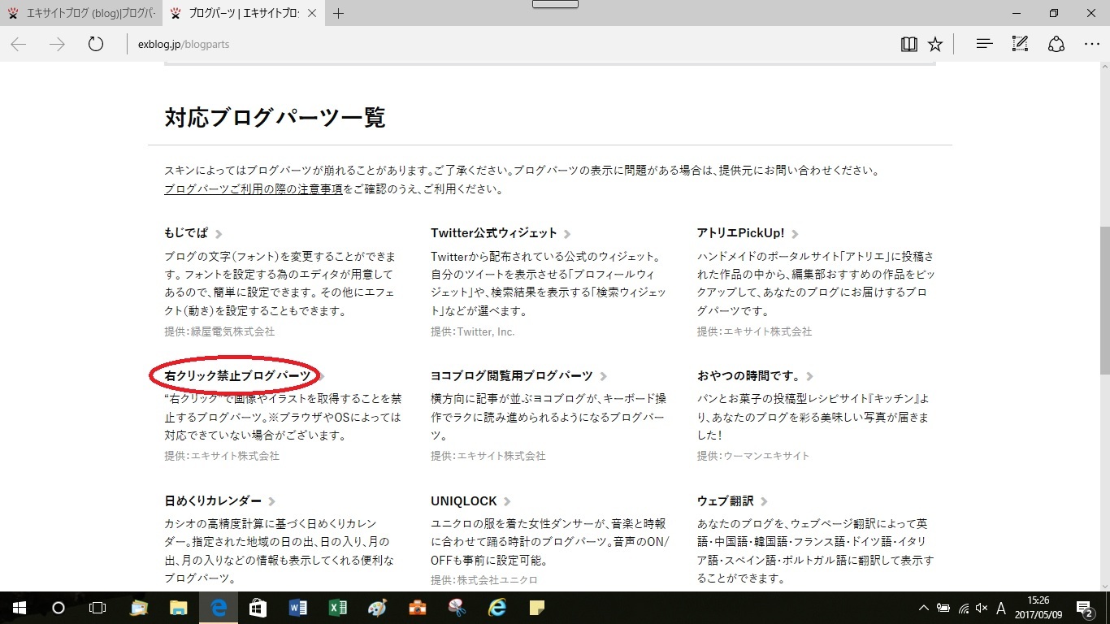This screenshot has height=624, width=1110.
Task: Open 右クリック禁止ブログパーツ link
Action: point(237,376)
